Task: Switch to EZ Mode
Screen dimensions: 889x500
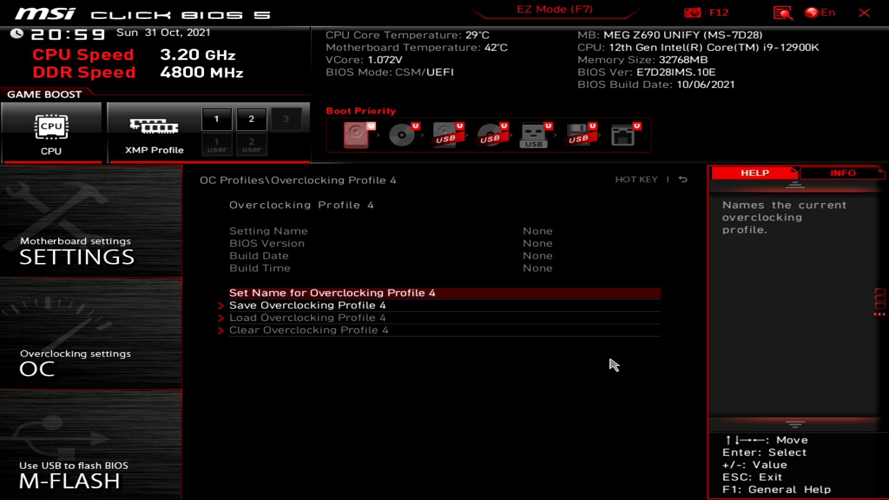Action: pos(554,9)
